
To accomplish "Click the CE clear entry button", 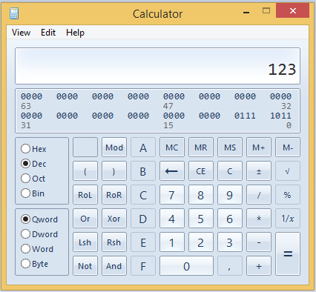I will 201,171.
